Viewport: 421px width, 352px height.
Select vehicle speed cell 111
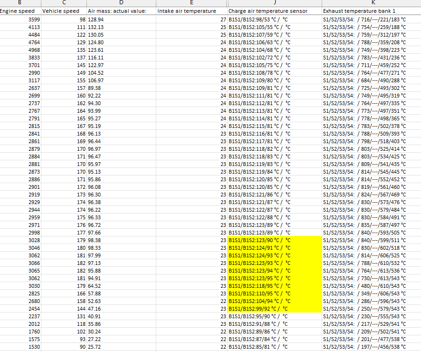pyautogui.click(x=64, y=27)
